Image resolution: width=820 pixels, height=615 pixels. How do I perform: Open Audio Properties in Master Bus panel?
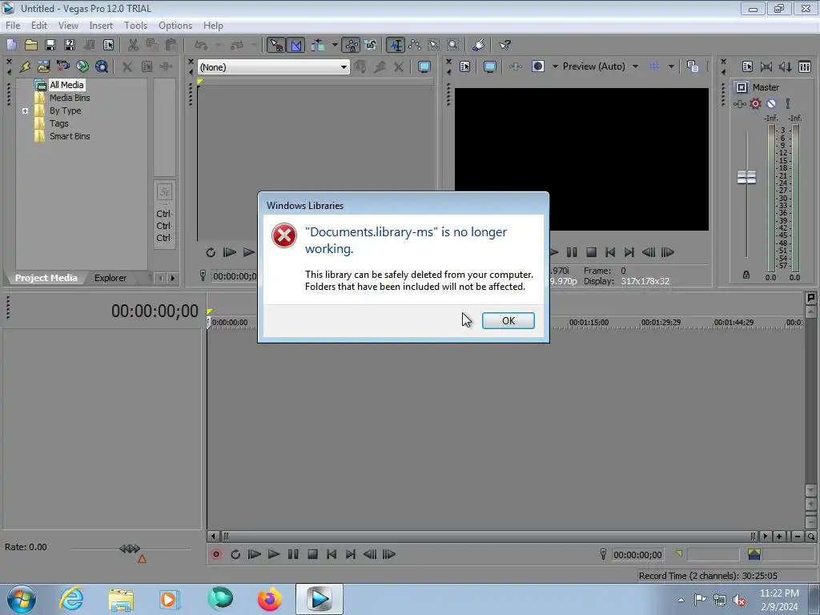point(747,66)
